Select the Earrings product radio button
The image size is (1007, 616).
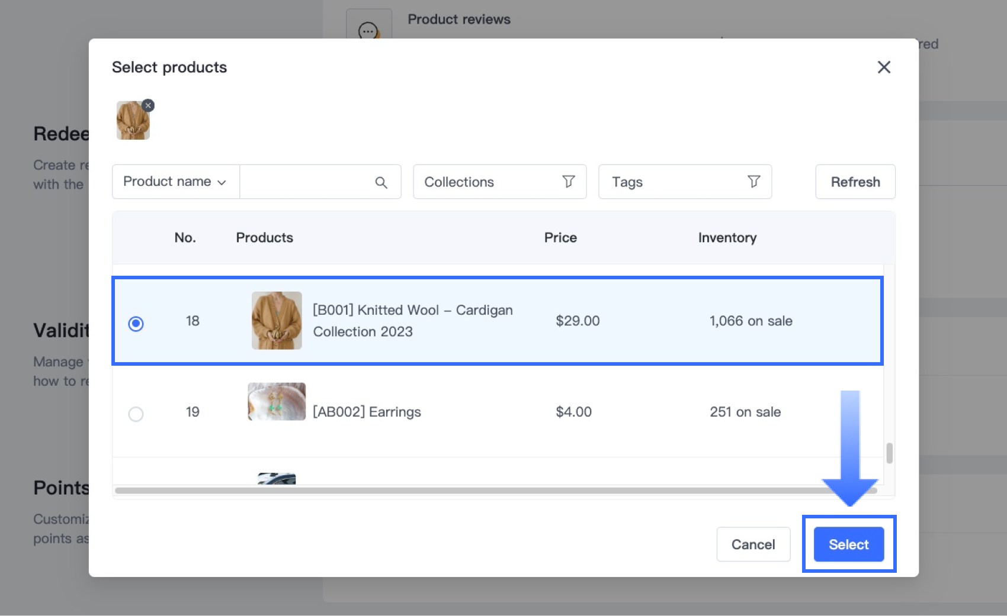(136, 414)
